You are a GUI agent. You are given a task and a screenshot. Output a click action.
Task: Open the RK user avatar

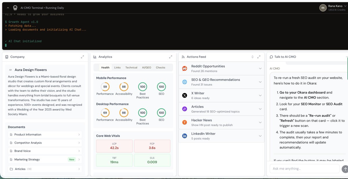click(323, 8)
